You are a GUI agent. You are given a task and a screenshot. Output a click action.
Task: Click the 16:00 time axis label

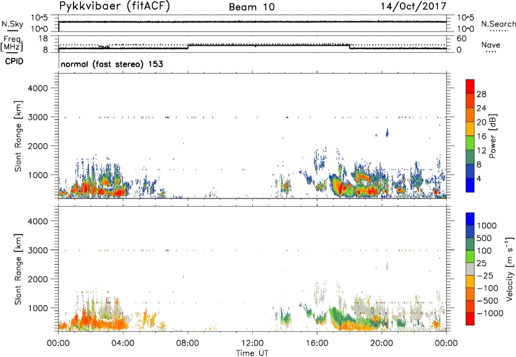pyautogui.click(x=317, y=343)
